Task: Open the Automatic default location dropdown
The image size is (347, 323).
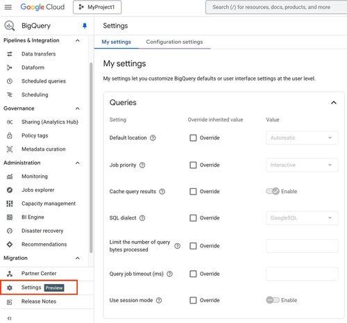Action: tap(302, 138)
